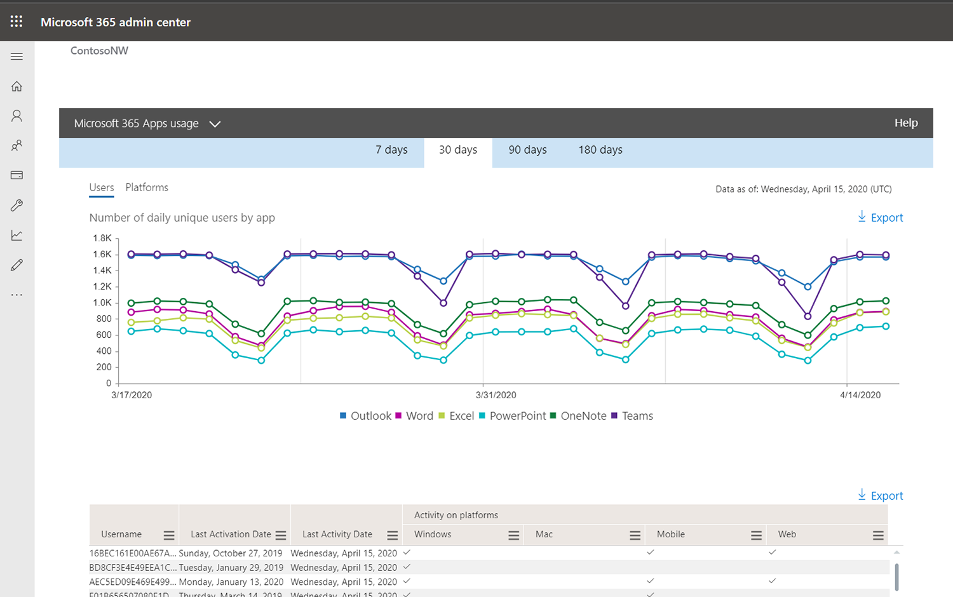Open the Web column menu icon
Screen dimensions: 953x597
(878, 535)
